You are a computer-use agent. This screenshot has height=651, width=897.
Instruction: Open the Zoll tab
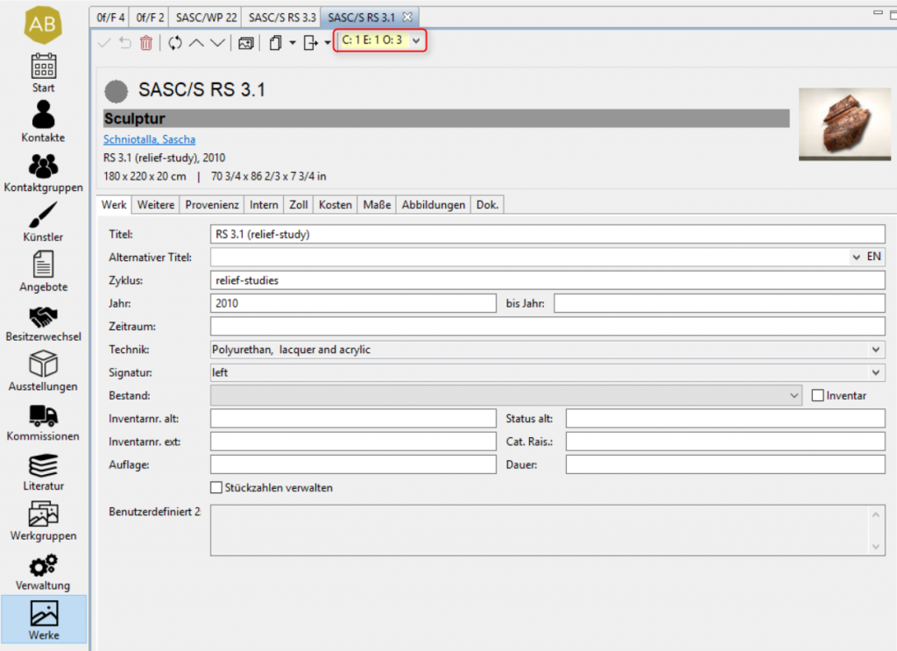point(299,205)
